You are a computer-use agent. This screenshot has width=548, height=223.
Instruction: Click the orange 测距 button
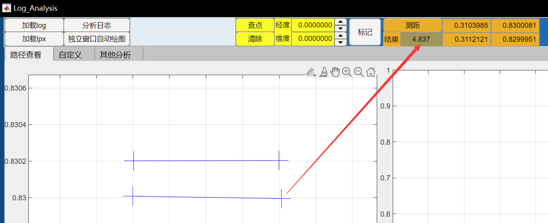(x=412, y=25)
